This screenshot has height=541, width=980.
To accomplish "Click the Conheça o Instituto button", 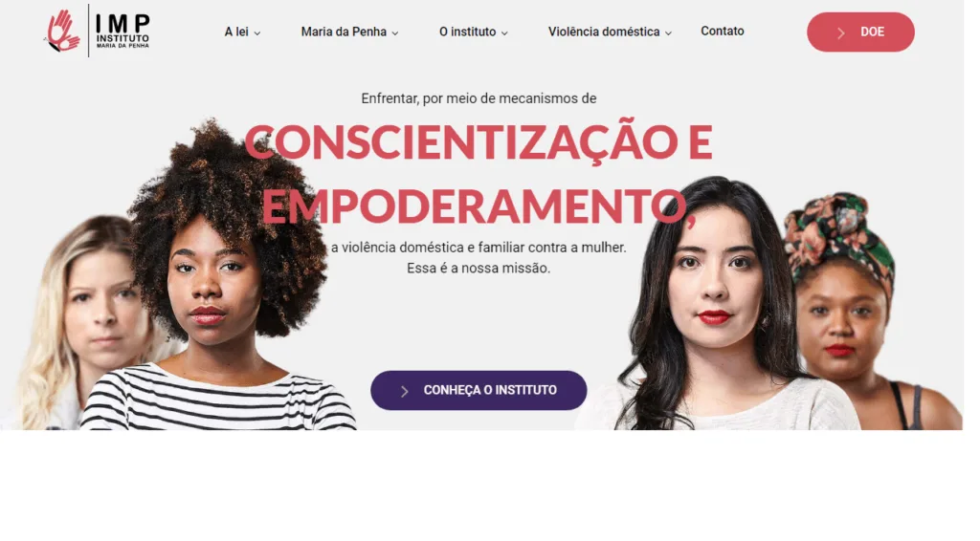I will tap(479, 391).
